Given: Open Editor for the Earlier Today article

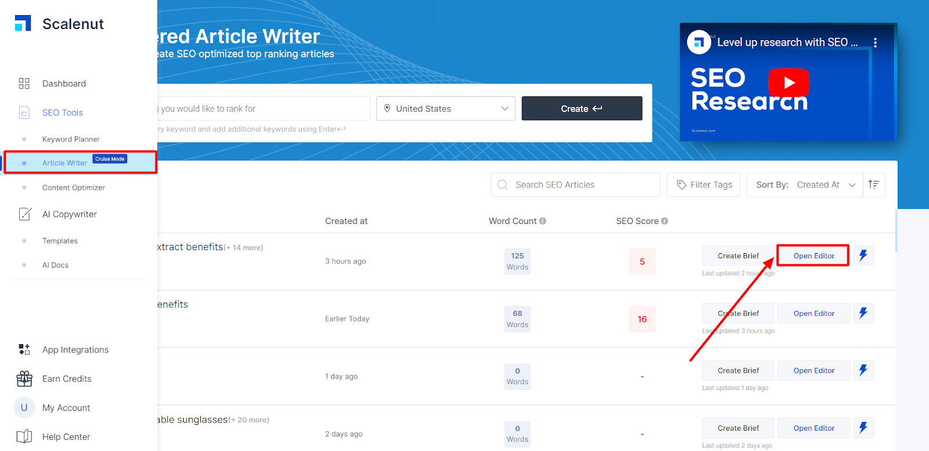Looking at the screenshot, I should 813,313.
